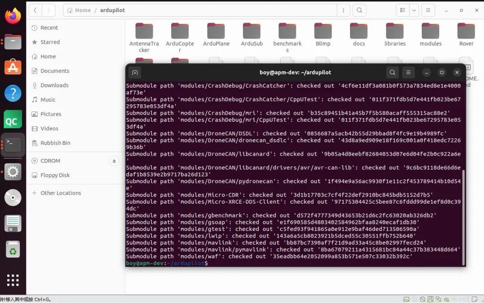Open the floppy disk icon in the dock

point(13,223)
